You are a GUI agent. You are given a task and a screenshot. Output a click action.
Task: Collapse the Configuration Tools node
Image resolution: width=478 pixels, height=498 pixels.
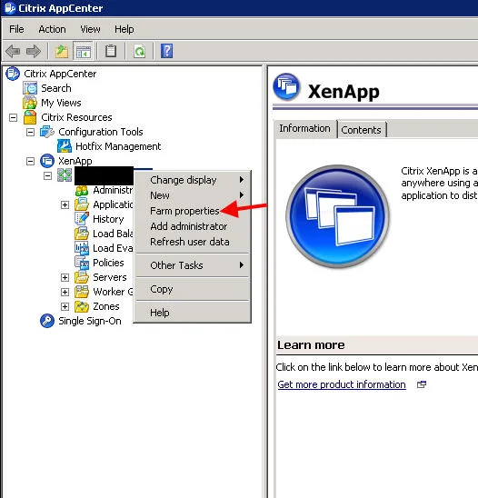click(30, 132)
